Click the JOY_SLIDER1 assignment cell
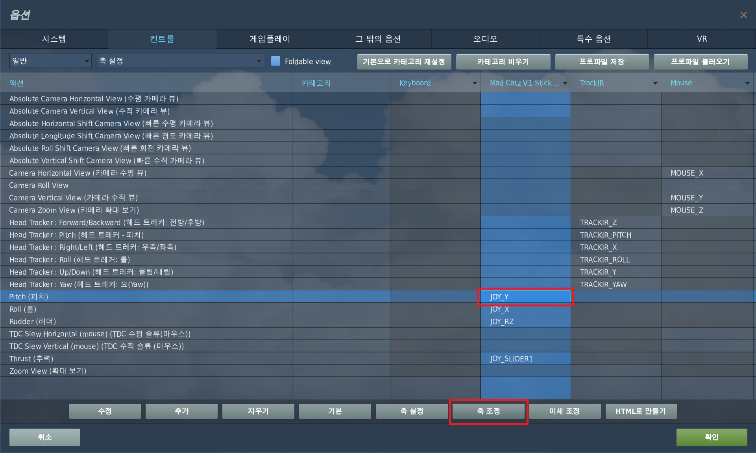 click(x=525, y=359)
